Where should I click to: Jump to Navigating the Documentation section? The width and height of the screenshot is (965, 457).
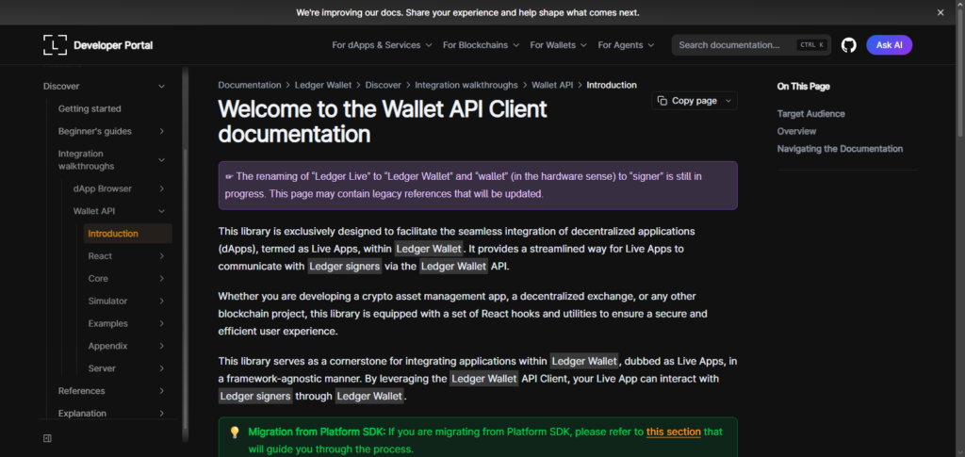pyautogui.click(x=840, y=149)
